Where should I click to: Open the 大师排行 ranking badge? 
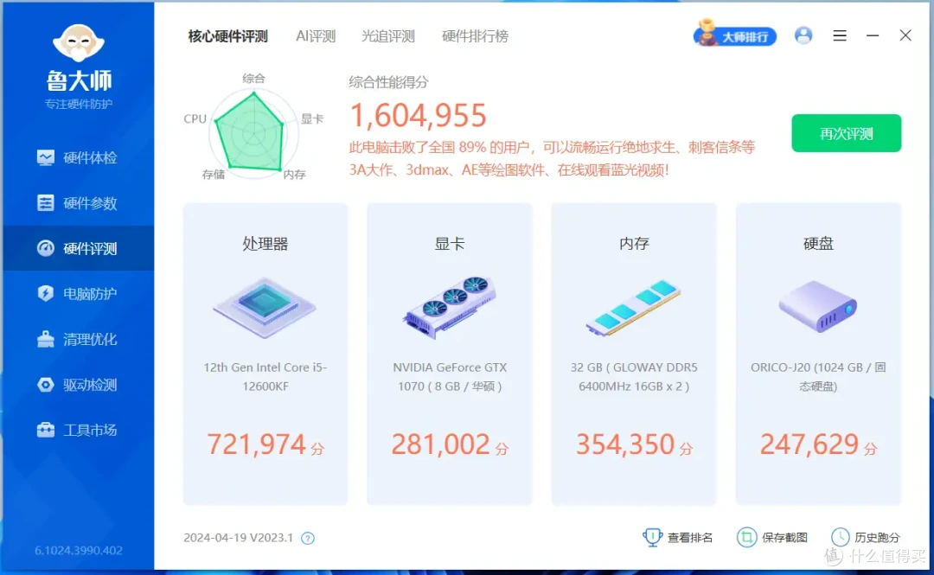(735, 35)
